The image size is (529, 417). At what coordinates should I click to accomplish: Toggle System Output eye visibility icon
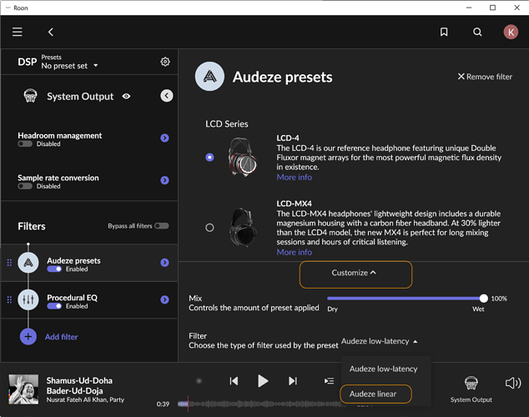126,97
